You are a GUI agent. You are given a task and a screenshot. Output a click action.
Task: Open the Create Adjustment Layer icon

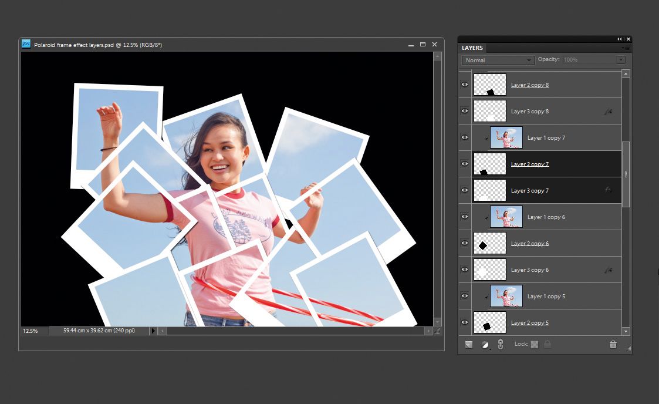484,344
